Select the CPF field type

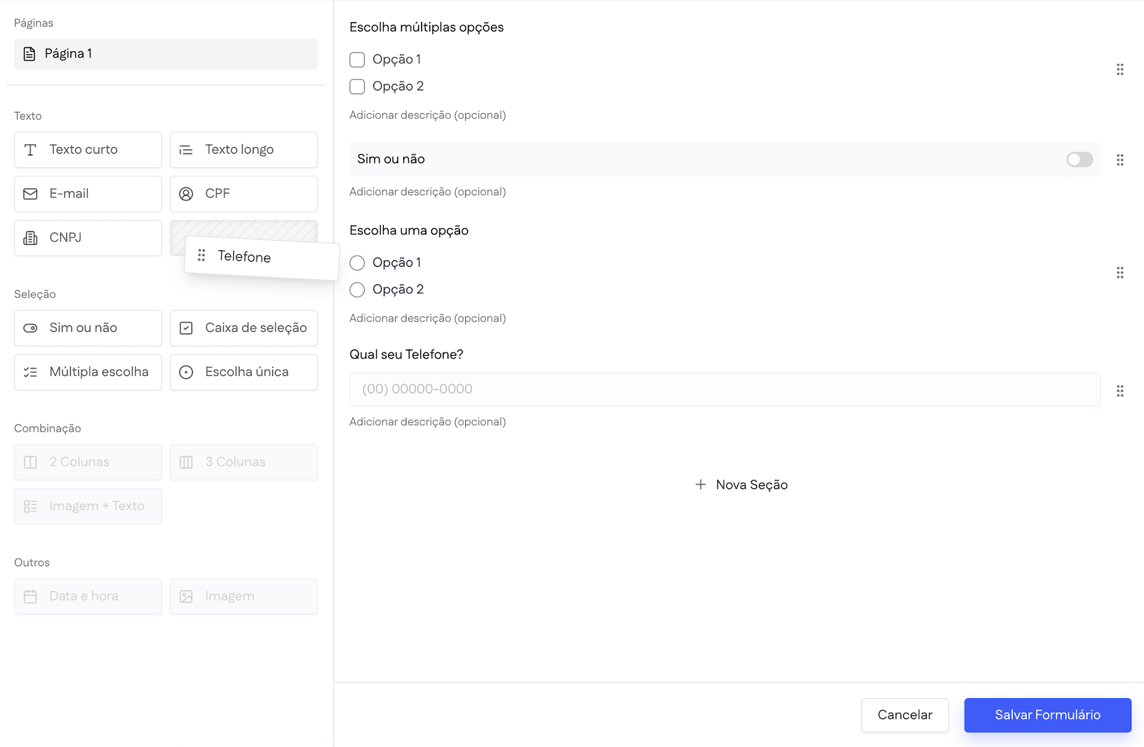point(243,194)
